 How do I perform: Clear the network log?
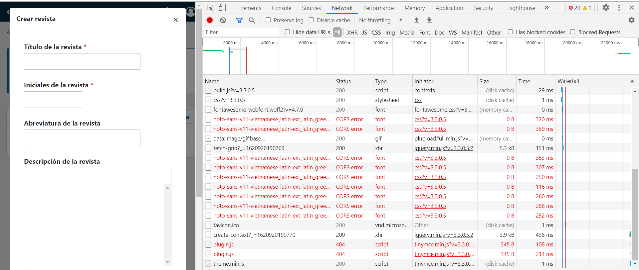point(223,20)
